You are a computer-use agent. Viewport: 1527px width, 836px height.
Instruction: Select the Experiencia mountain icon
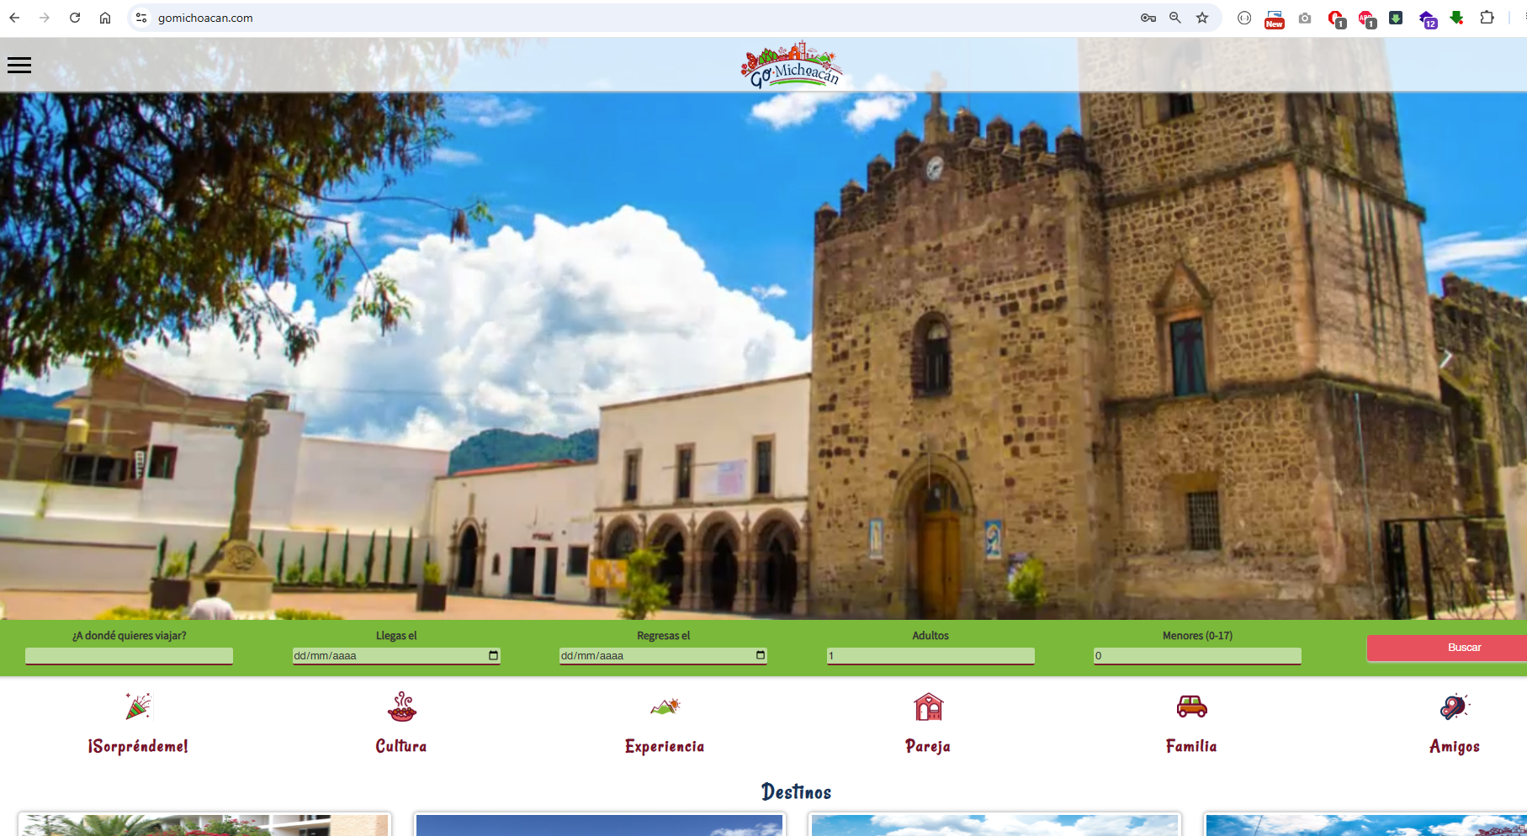pyautogui.click(x=665, y=706)
